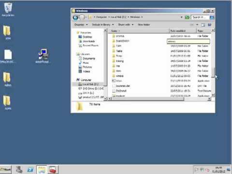
Task: Select the Pictures library
Action: (87, 67)
